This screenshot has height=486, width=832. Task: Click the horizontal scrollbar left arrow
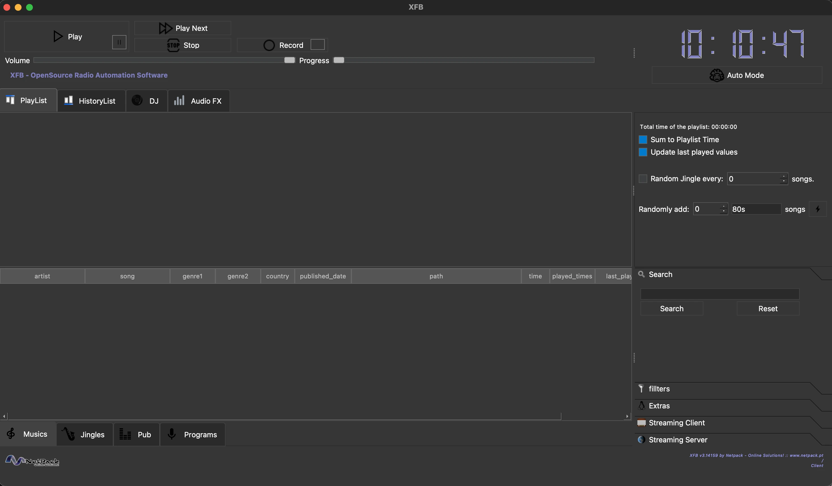tap(4, 416)
